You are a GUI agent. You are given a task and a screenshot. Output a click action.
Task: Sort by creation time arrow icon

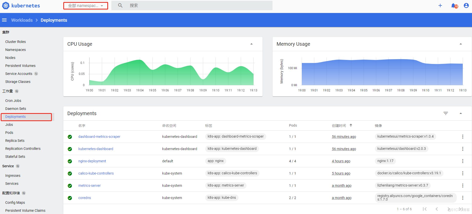tap(351, 125)
